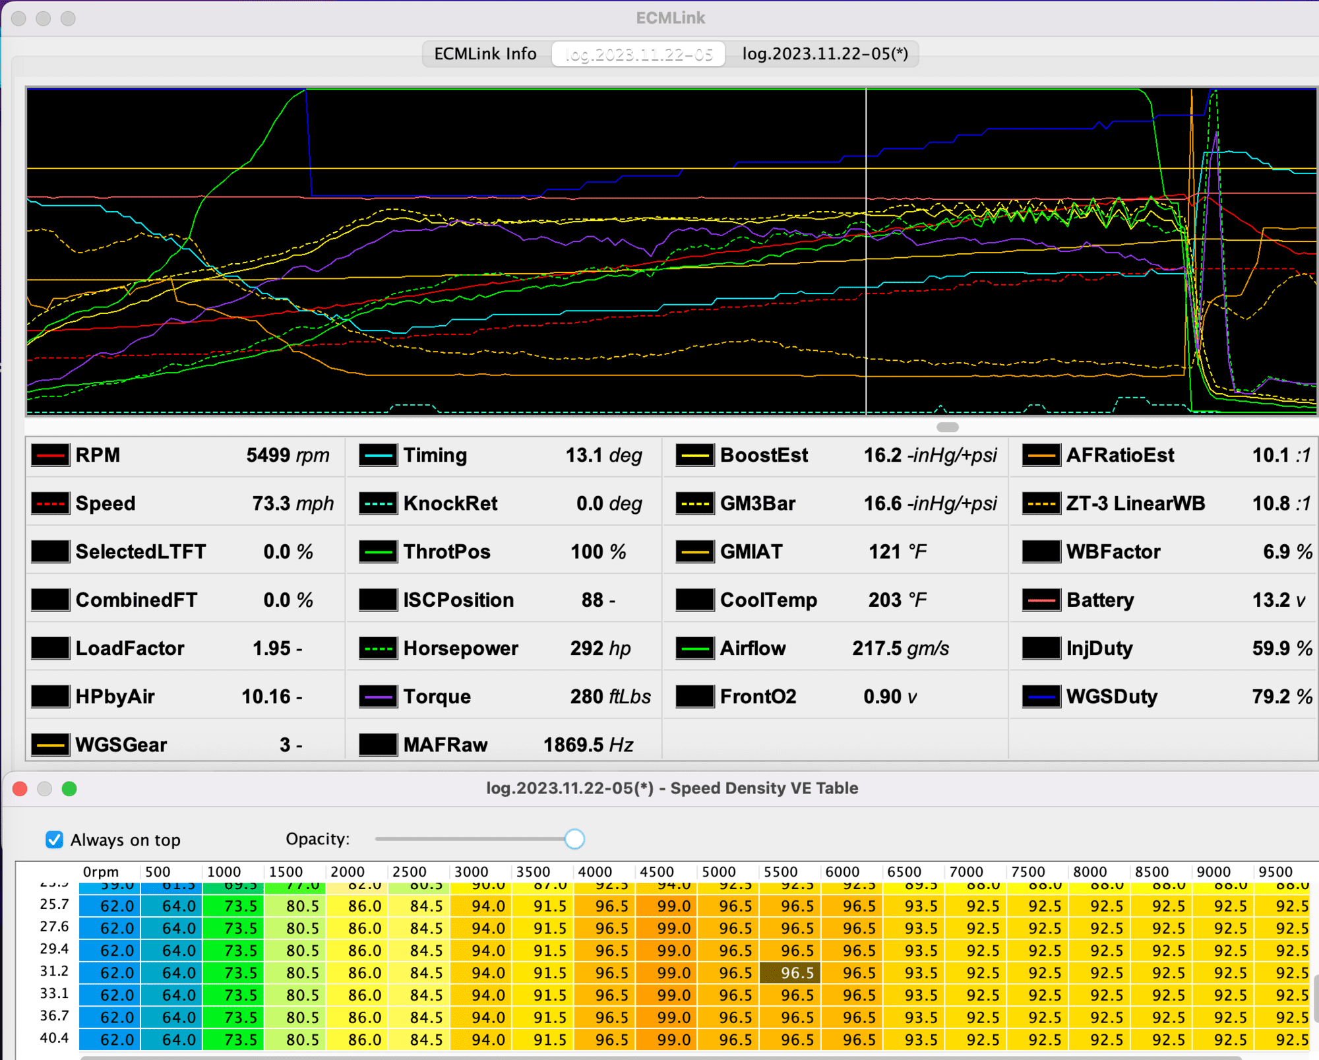Image resolution: width=1319 pixels, height=1060 pixels.
Task: Click the CoolTemp black swatch
Action: pos(695,600)
